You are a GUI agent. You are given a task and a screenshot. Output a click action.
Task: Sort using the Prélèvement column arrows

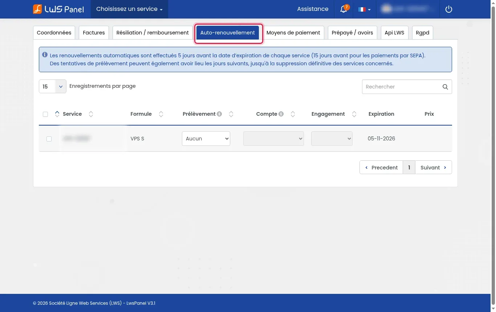point(231,114)
